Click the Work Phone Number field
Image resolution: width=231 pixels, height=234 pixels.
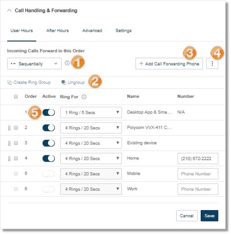coord(198,189)
